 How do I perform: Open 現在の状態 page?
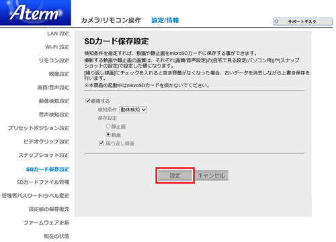click(56, 236)
